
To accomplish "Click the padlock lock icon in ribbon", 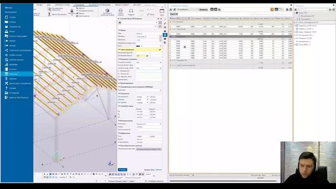I will coord(72,10).
